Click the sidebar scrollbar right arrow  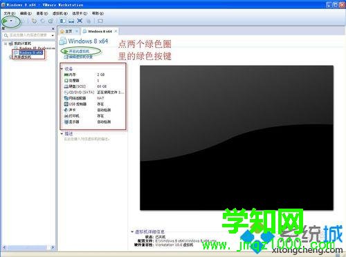53,247
